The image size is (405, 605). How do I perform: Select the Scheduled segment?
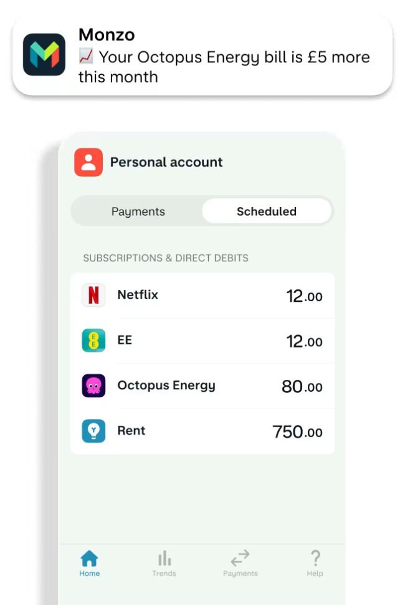click(266, 211)
